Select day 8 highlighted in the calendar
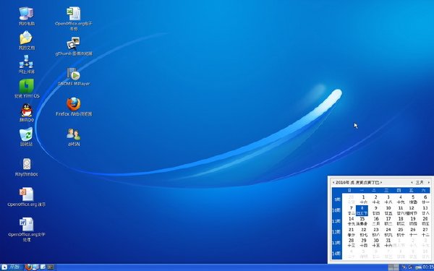The image size is (434, 271). click(362, 210)
